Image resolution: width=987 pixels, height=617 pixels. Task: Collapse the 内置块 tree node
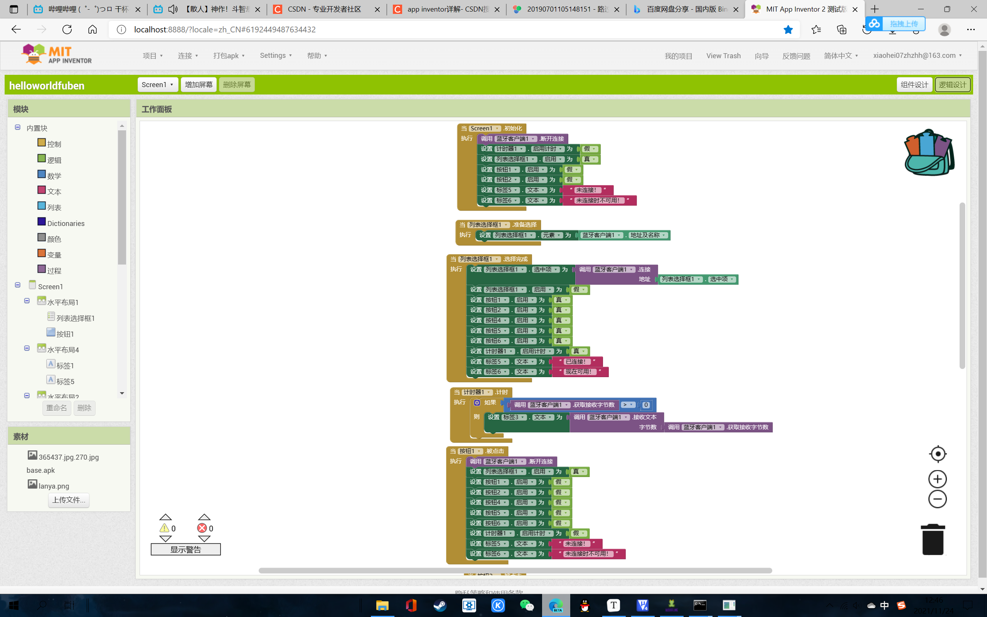[17, 127]
